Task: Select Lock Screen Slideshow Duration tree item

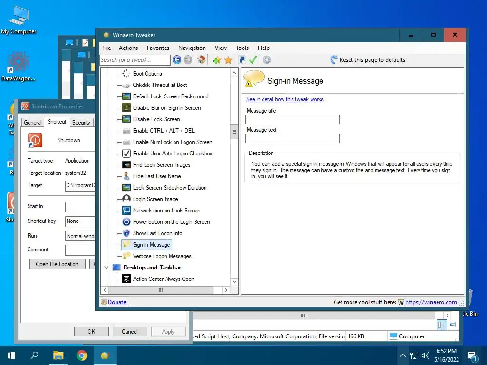Action: pos(170,187)
